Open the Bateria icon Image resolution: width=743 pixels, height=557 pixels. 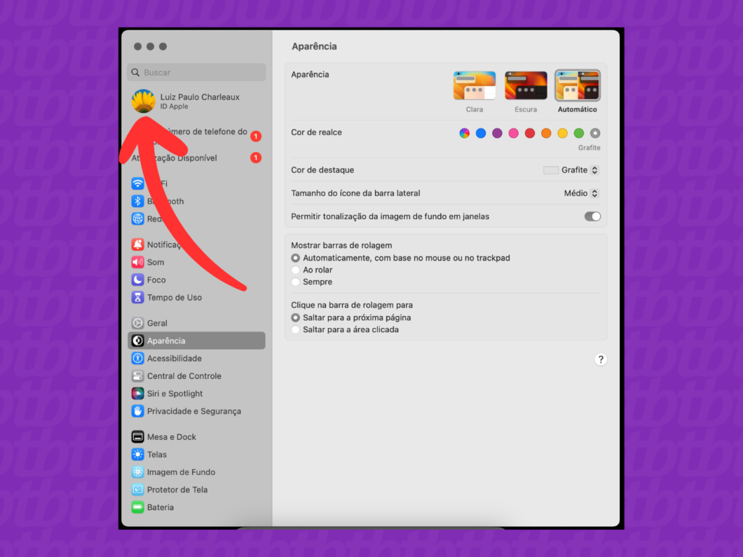[x=137, y=507]
